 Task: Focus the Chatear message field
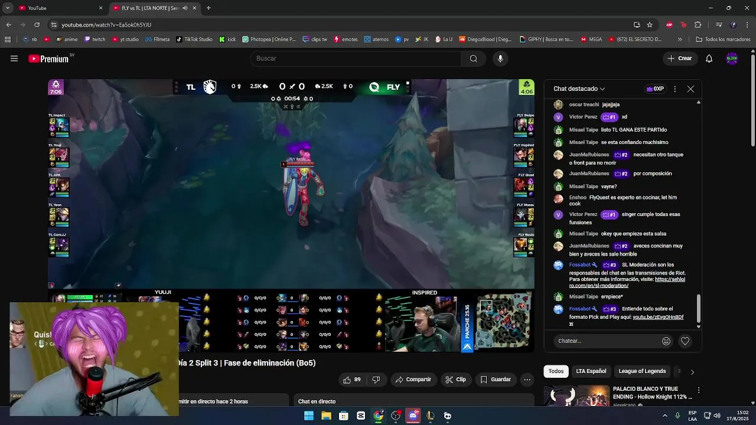[607, 341]
